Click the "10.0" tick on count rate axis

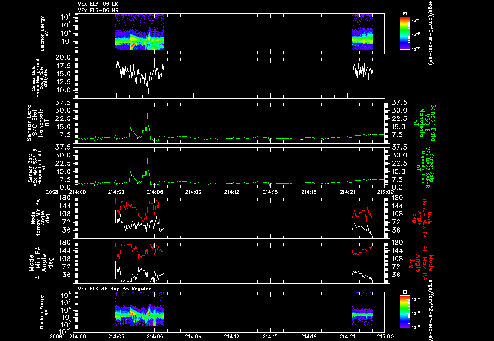tap(63, 90)
